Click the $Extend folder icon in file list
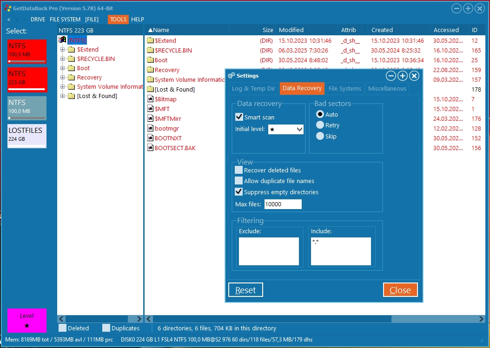Screen dimensions: 490x348 [150, 40]
